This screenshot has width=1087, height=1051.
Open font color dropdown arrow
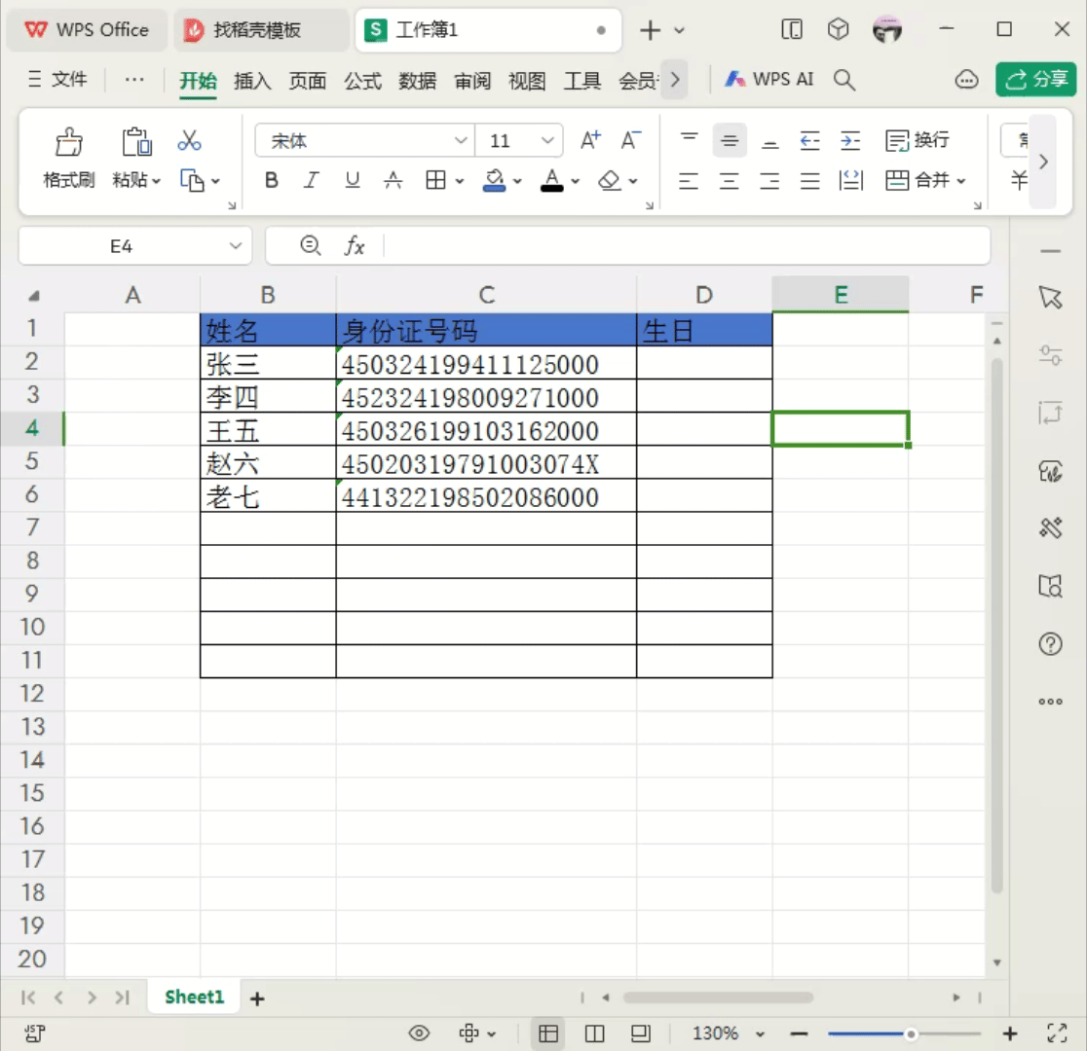tap(575, 182)
